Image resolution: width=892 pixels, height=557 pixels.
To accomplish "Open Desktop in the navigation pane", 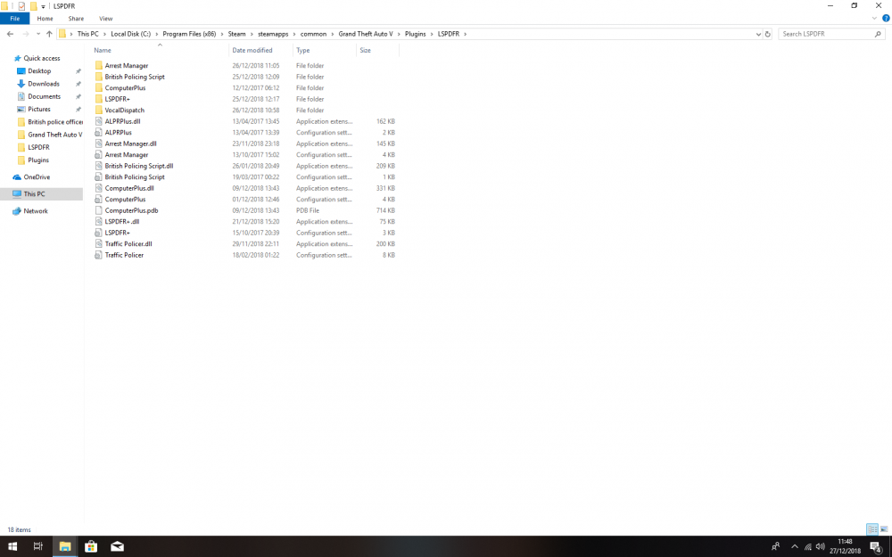I will (39, 71).
